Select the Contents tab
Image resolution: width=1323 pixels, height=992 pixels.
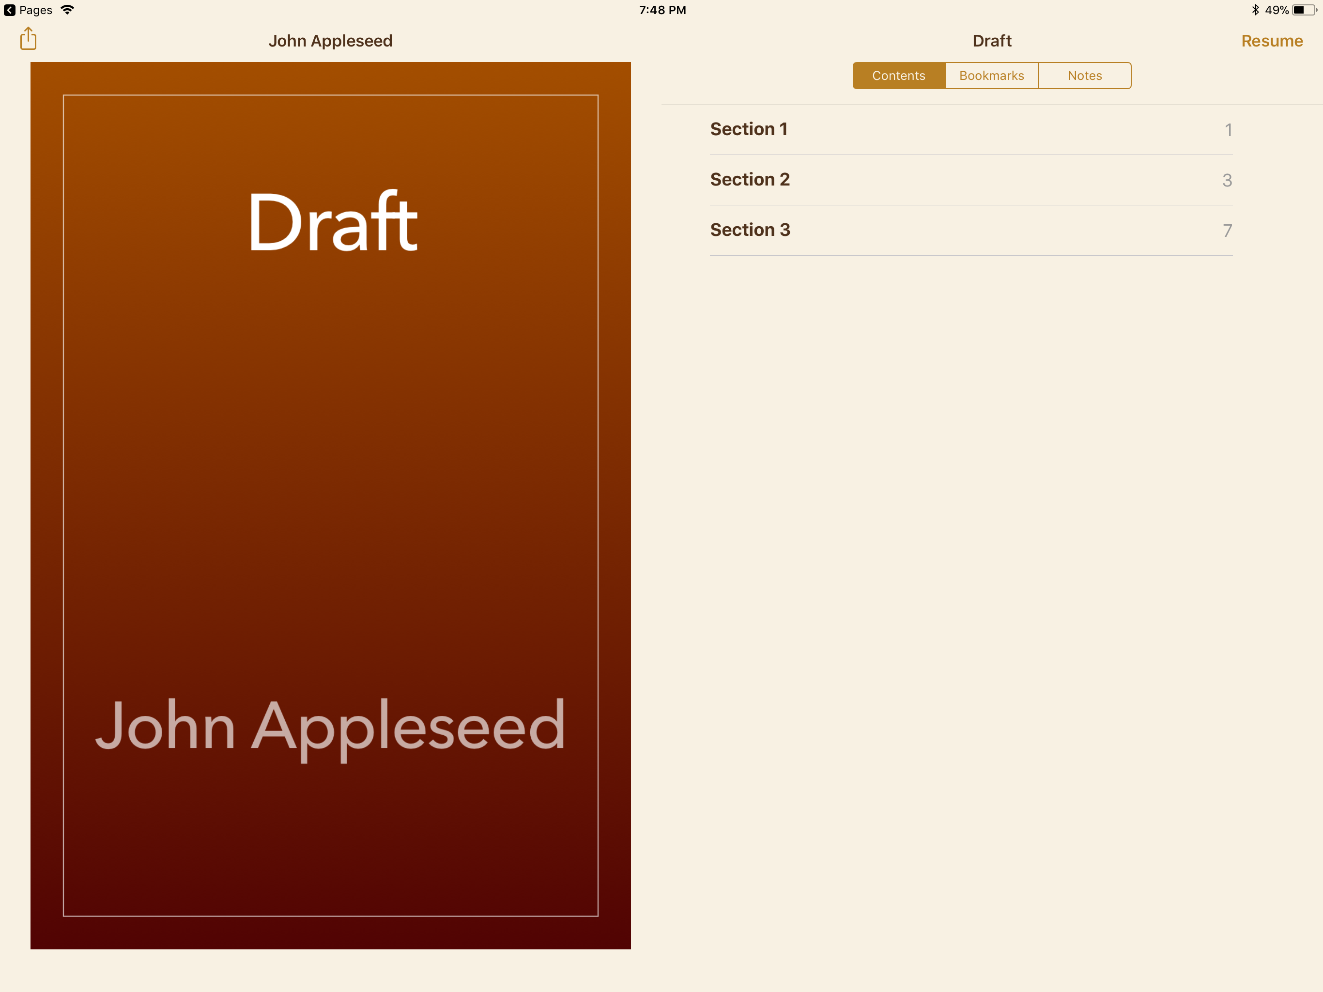tap(898, 76)
